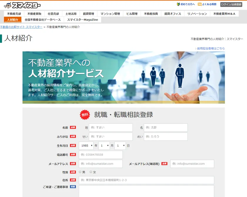
Task: Click the 就職・転職相談登録 heading
Action: (123, 115)
